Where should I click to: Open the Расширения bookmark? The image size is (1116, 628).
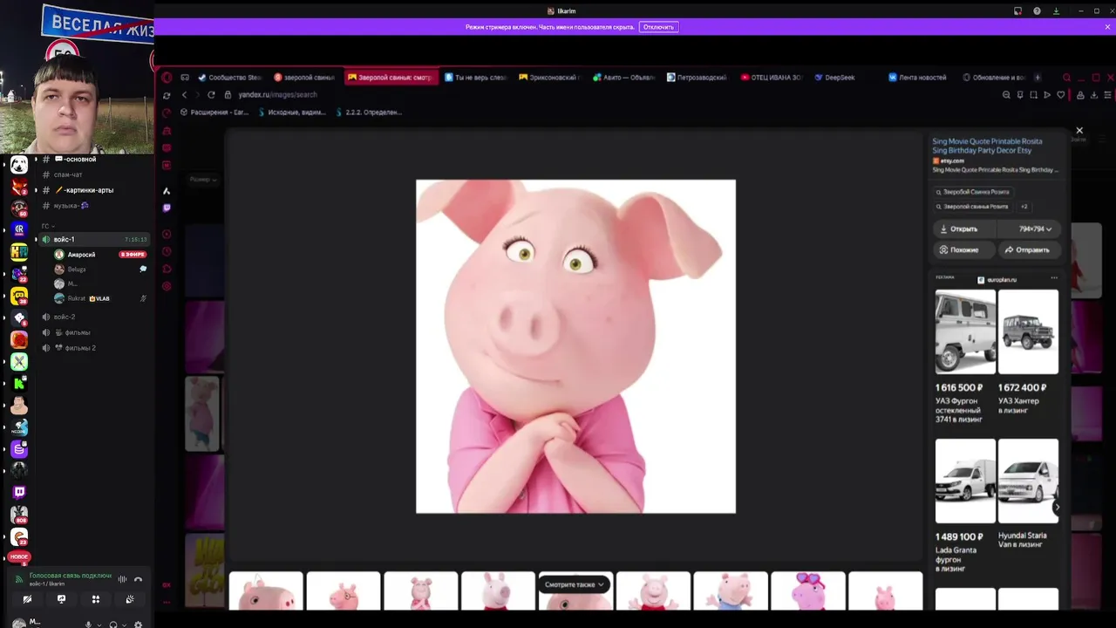point(214,112)
